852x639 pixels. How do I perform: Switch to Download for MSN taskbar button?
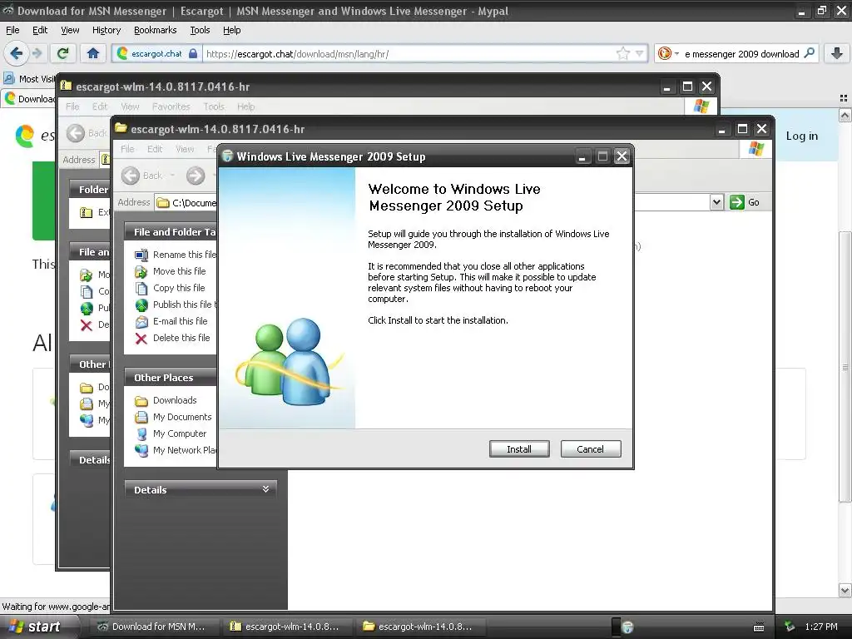point(153,627)
